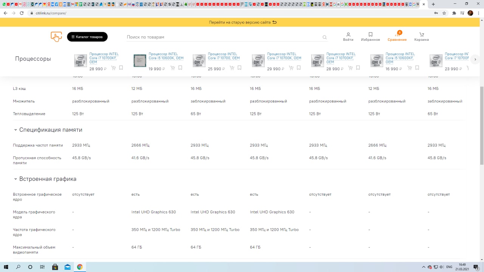
Task: Open the Core i5 10600KF product thumbnail
Action: (x=377, y=61)
